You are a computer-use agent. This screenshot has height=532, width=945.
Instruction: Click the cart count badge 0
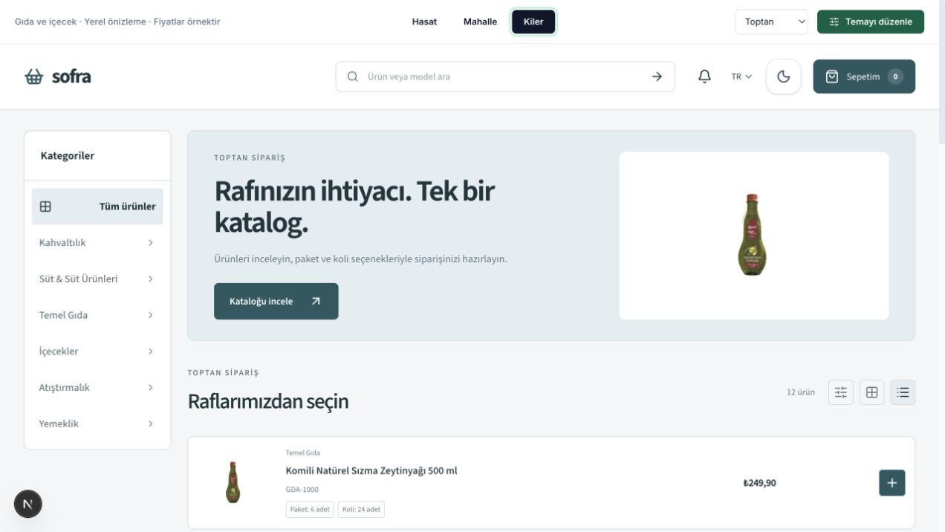(895, 77)
